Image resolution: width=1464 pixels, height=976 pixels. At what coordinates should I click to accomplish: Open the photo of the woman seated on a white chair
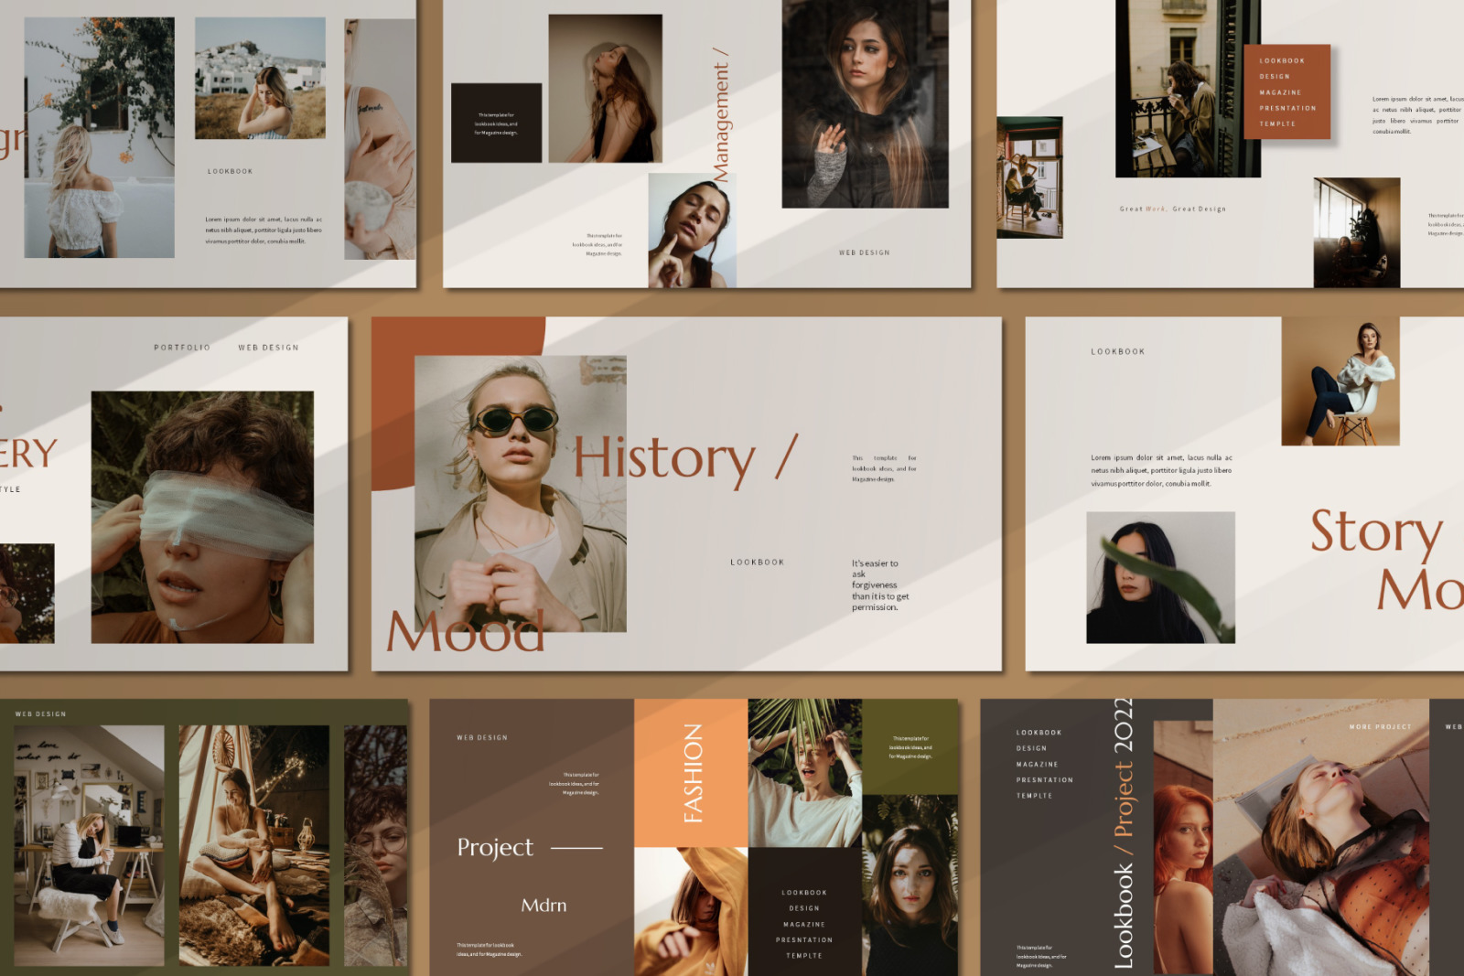pos(1340,381)
